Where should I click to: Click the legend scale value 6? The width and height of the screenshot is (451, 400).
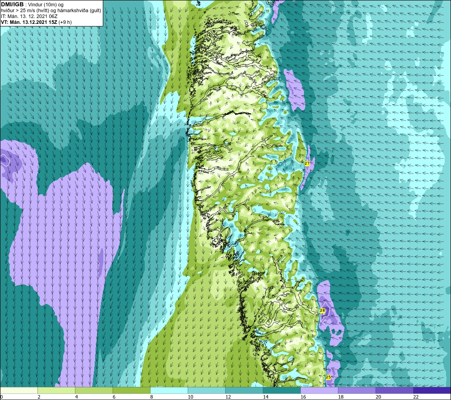click(x=114, y=397)
